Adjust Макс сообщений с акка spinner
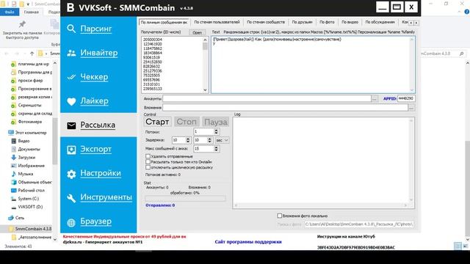The image size is (470, 264). [216, 149]
